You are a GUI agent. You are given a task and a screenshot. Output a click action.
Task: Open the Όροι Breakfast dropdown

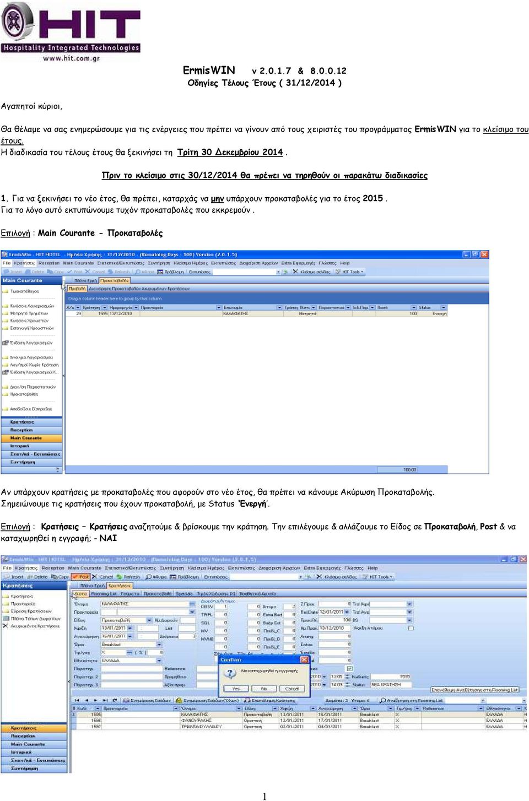tap(159, 645)
